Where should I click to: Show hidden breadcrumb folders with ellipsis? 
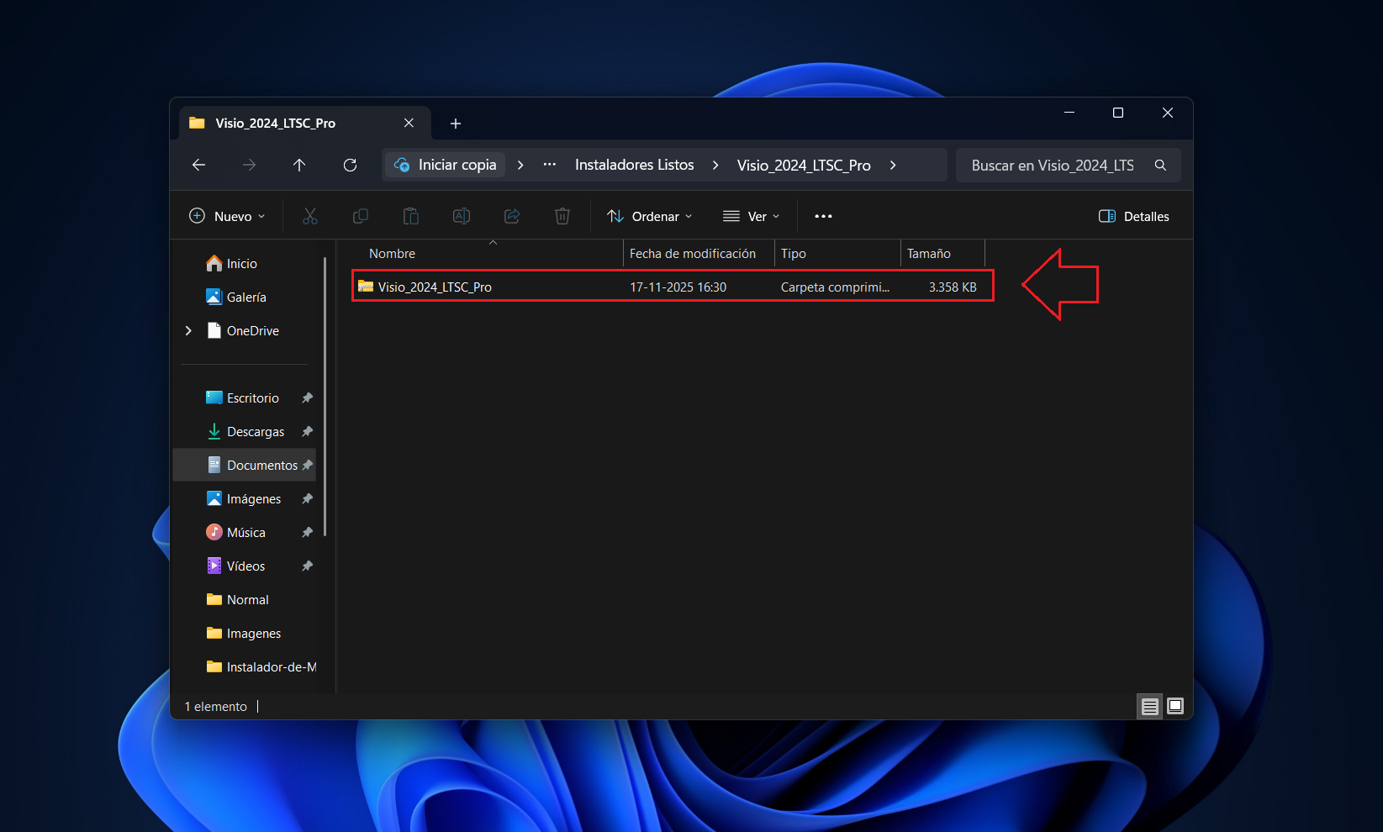[x=550, y=165]
